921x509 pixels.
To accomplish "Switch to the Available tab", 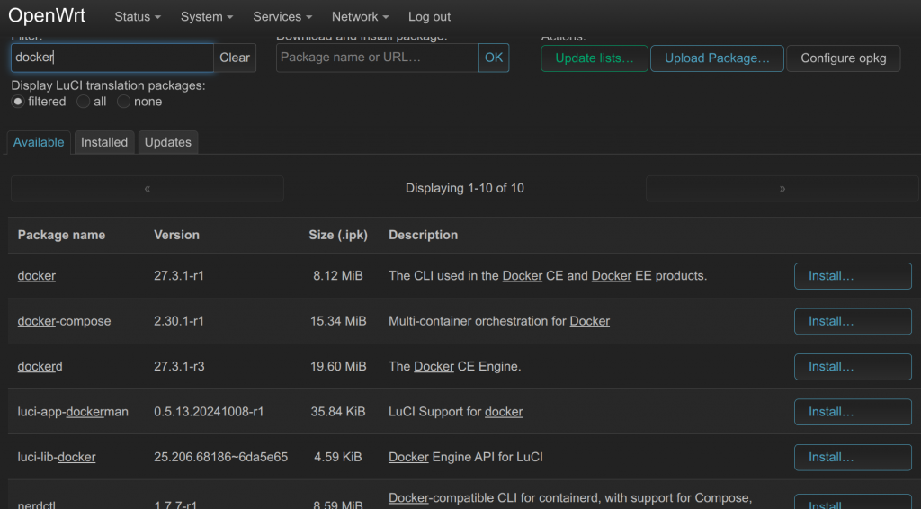I will tap(39, 142).
